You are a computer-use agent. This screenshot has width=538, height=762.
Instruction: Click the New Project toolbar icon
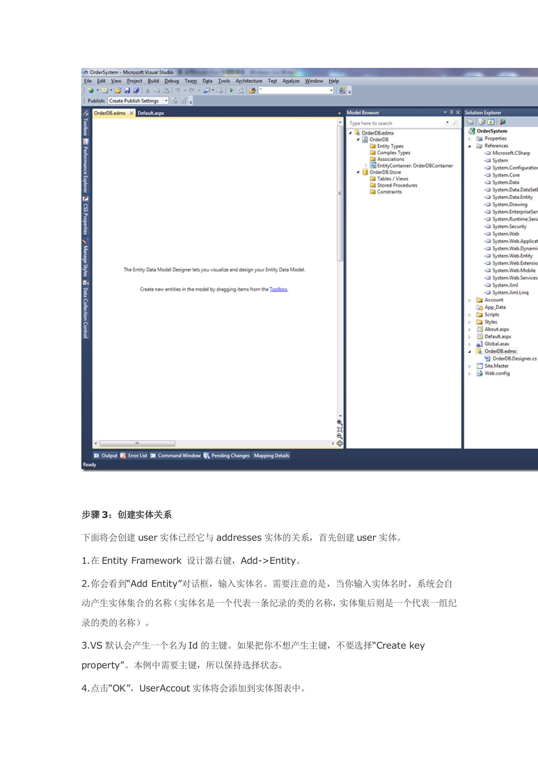[91, 90]
